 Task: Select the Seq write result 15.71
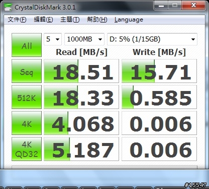159,71
